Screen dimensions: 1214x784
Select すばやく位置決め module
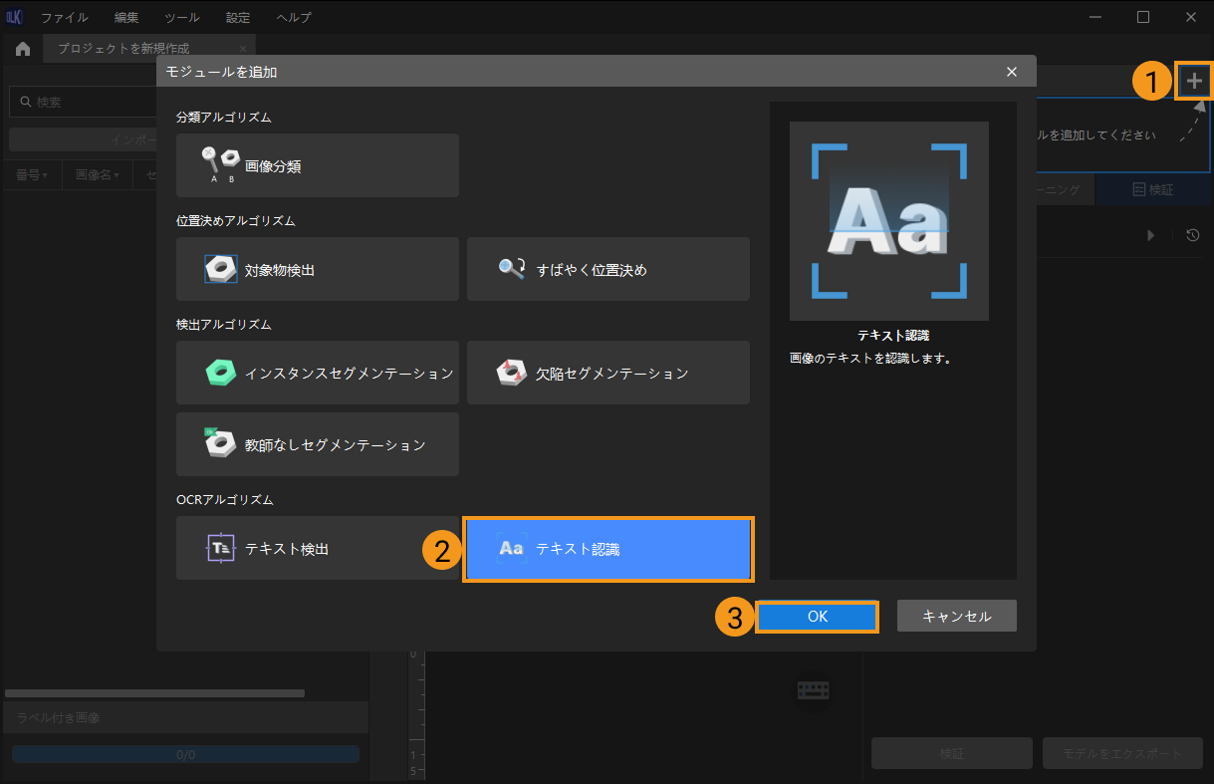607,269
